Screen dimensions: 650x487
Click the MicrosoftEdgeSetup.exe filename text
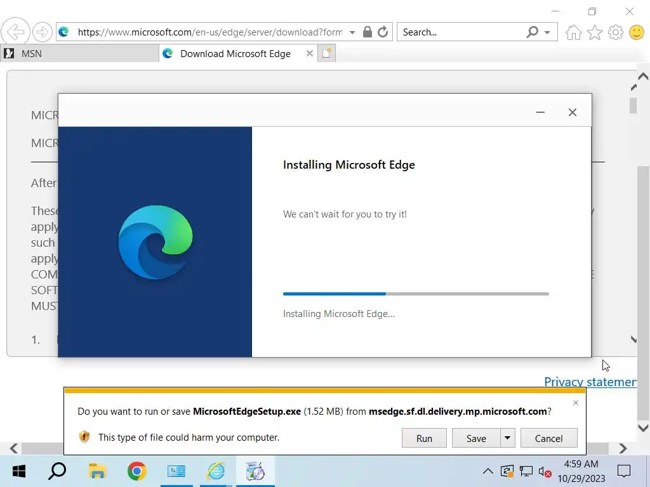coord(247,411)
